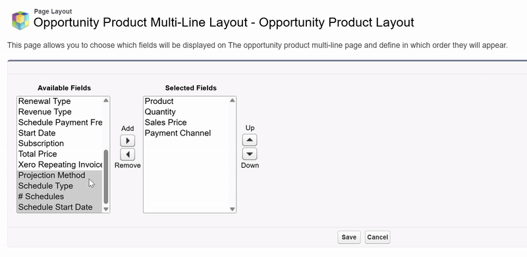Click Available Fields scroll-up arrow
This screenshot has height=257, width=527.
[x=106, y=101]
